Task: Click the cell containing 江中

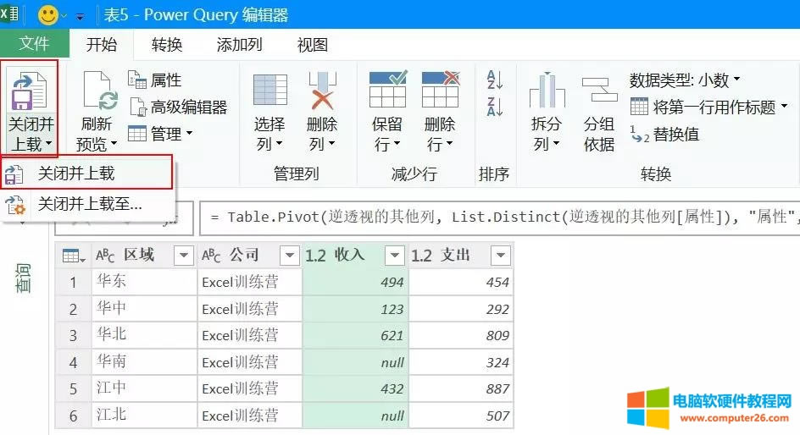Action: tap(144, 388)
